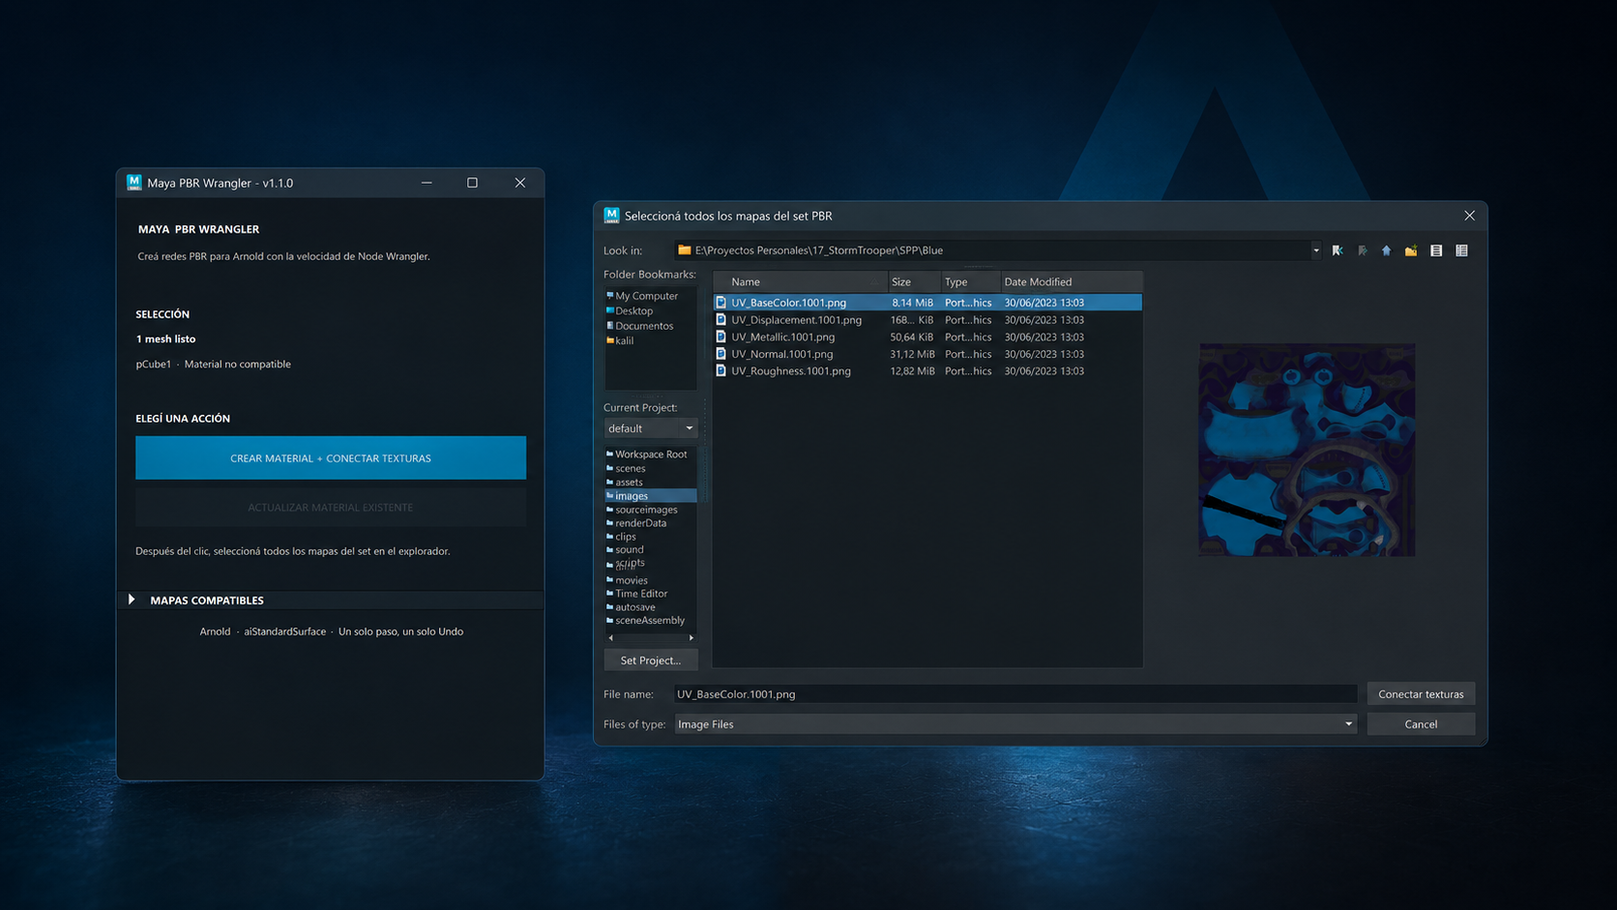This screenshot has height=910, width=1617.
Task: Click the 12,82 MiB size cell
Action: click(x=912, y=371)
